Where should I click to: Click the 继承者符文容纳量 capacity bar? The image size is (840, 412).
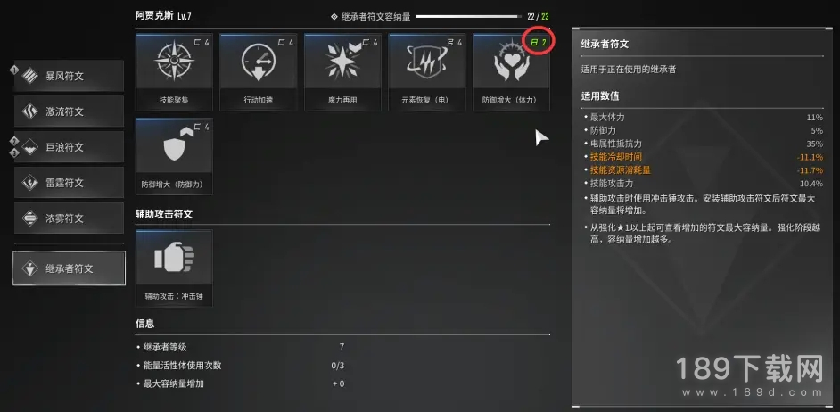[468, 17]
